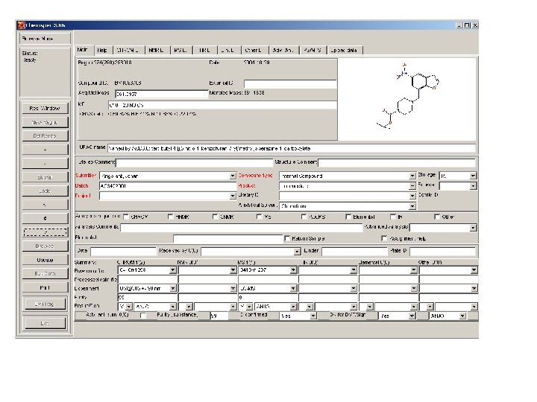This screenshot has height=402, width=537.
Task: Click the Print button
Action: point(45,287)
